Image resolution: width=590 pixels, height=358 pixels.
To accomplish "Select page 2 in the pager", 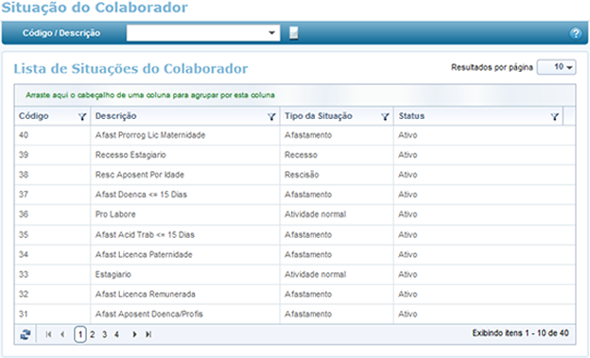I will coord(93,334).
